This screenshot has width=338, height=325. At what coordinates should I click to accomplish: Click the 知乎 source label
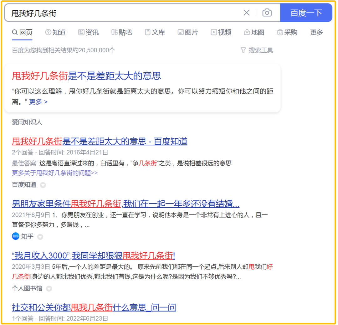point(27,236)
